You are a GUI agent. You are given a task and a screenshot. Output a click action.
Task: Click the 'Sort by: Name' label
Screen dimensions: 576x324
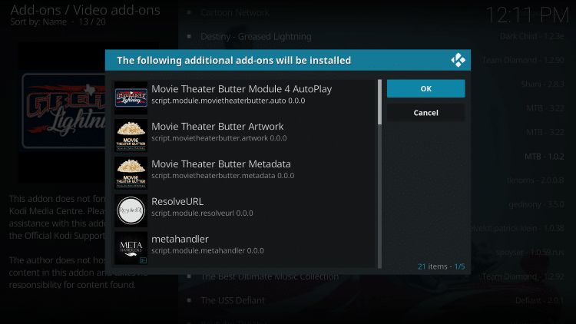click(38, 22)
